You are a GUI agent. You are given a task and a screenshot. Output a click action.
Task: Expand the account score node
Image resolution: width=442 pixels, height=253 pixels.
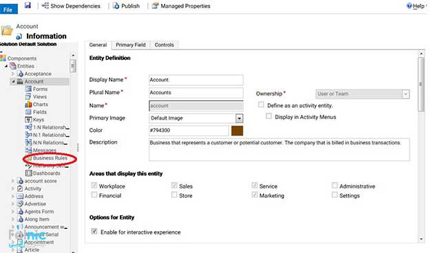[x=13, y=181]
